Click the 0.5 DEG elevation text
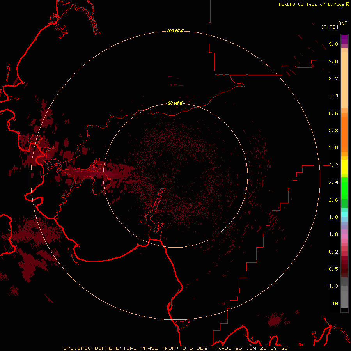The height and width of the screenshot is (351, 351). (x=195, y=348)
